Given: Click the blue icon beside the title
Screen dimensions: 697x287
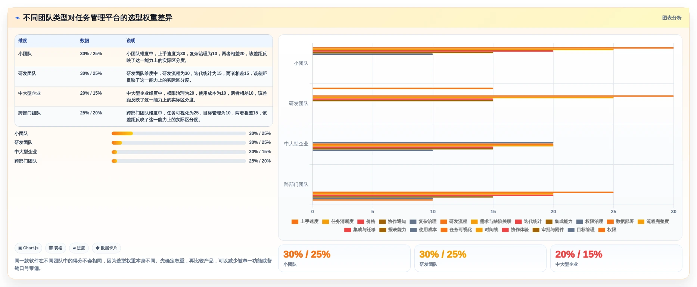Looking at the screenshot, I should pyautogui.click(x=18, y=18).
